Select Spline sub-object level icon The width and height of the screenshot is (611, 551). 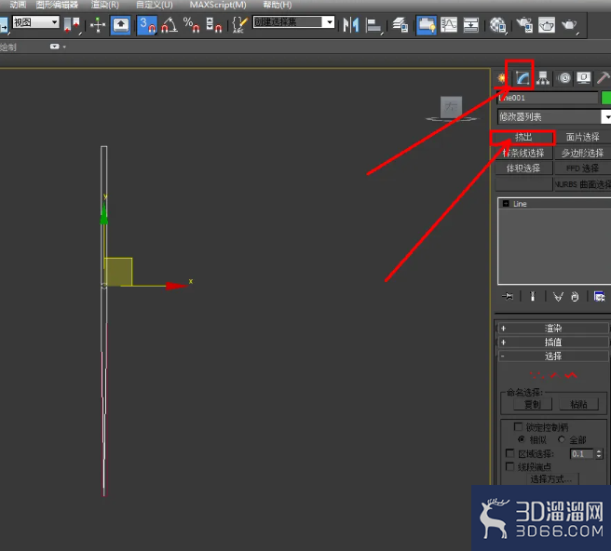pos(571,376)
